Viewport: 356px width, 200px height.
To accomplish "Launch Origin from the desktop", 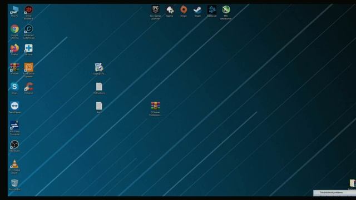I will pos(184,11).
